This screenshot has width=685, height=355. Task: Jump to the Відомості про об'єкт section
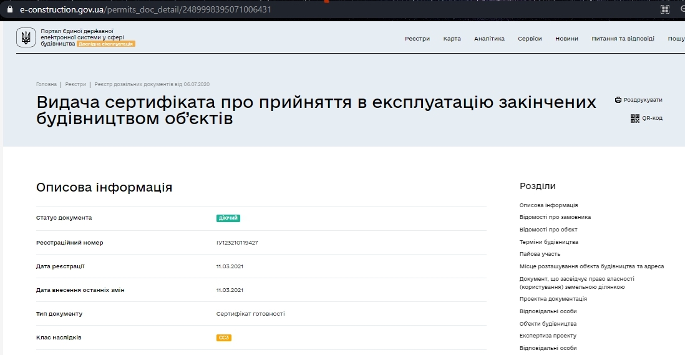coord(548,230)
